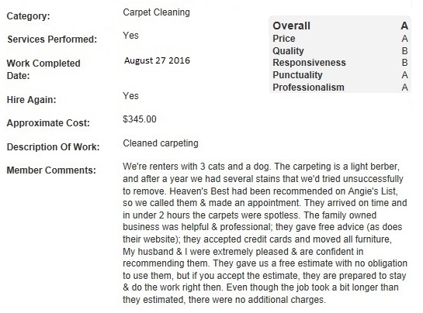Select the Carpet Cleaning category text
This screenshot has height=313, width=423.
pos(156,12)
